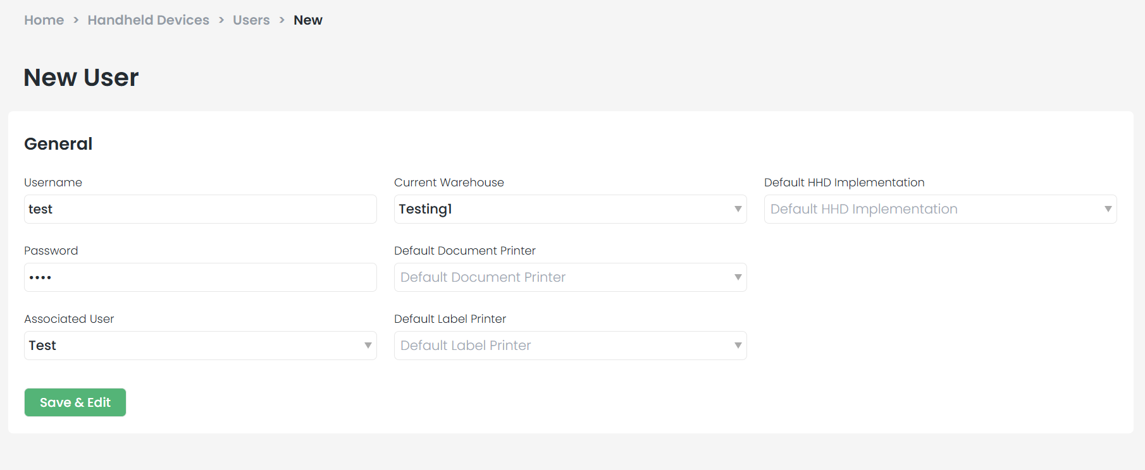The height and width of the screenshot is (470, 1145).
Task: Click the Username field label
Action: click(x=53, y=183)
